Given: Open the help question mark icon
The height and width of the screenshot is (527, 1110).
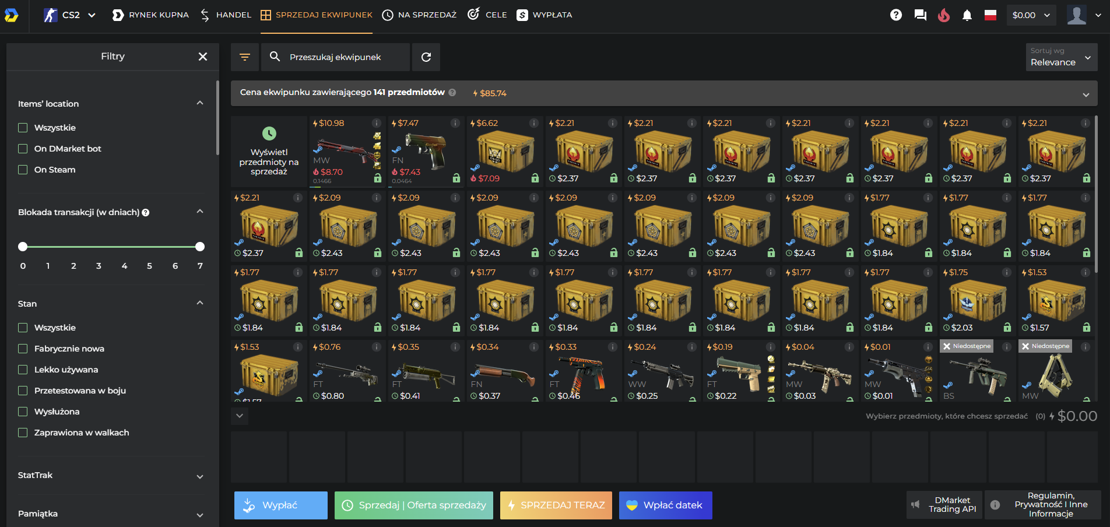Looking at the screenshot, I should (896, 15).
